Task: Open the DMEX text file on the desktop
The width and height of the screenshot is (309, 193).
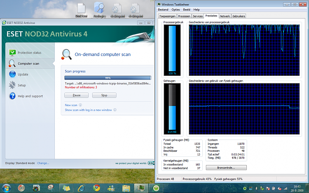Action: (x=81, y=10)
